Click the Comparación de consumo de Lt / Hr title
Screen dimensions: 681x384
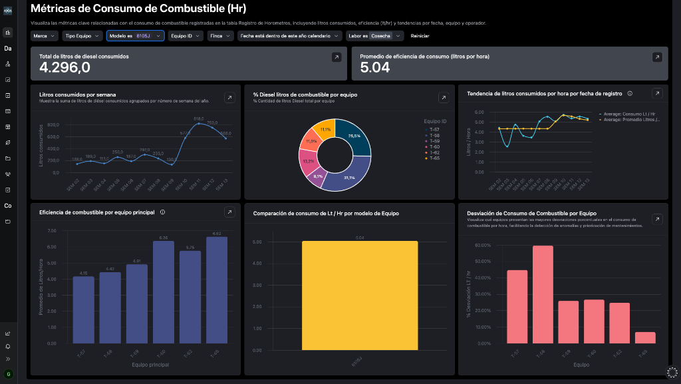(326, 213)
